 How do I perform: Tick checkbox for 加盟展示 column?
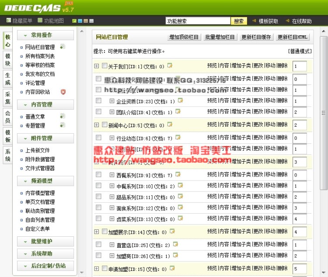(105, 232)
